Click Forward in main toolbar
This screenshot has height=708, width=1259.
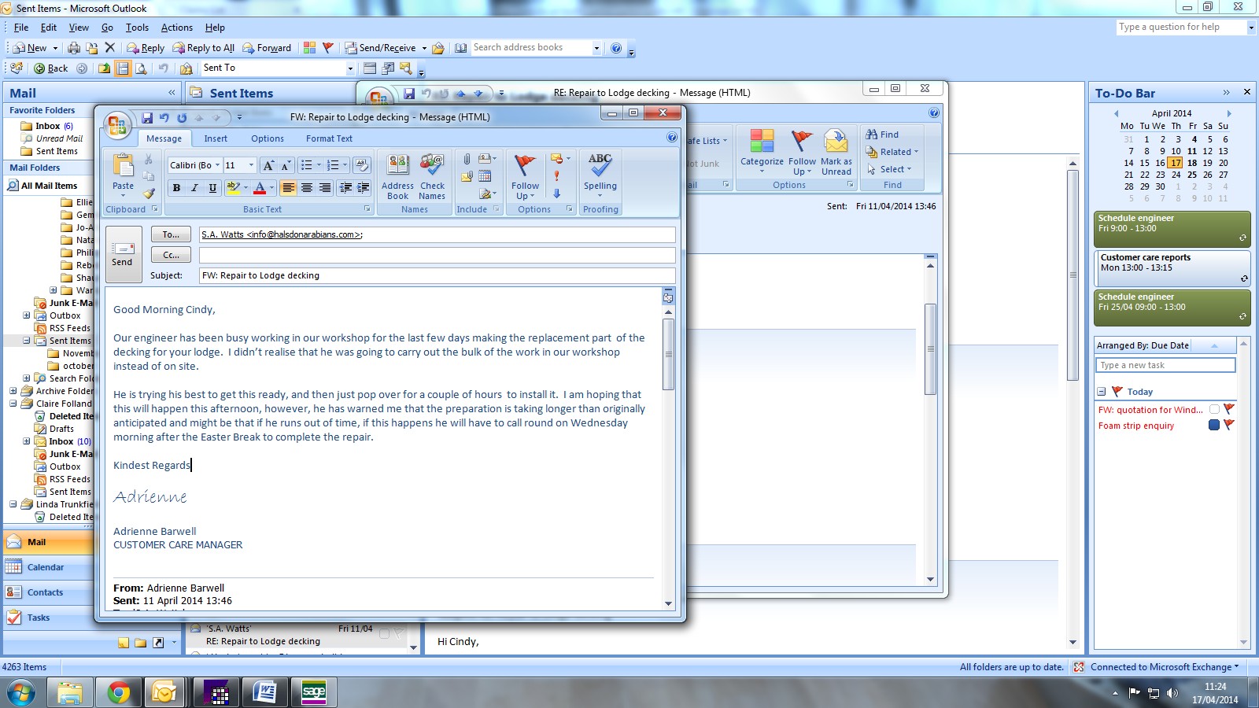267,48
